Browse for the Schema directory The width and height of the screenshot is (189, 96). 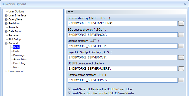click(x=181, y=23)
